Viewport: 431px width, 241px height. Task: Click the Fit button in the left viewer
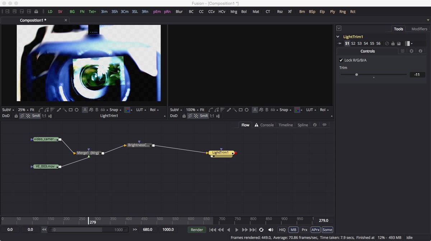32,110
